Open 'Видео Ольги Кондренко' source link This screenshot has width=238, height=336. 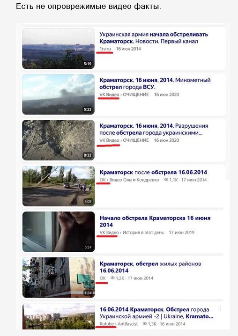coord(134,180)
